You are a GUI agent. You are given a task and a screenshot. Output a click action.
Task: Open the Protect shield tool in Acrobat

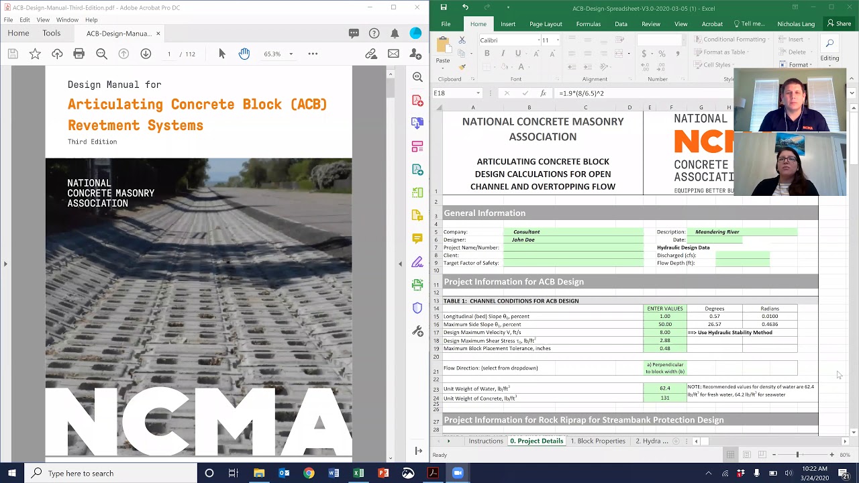(417, 308)
